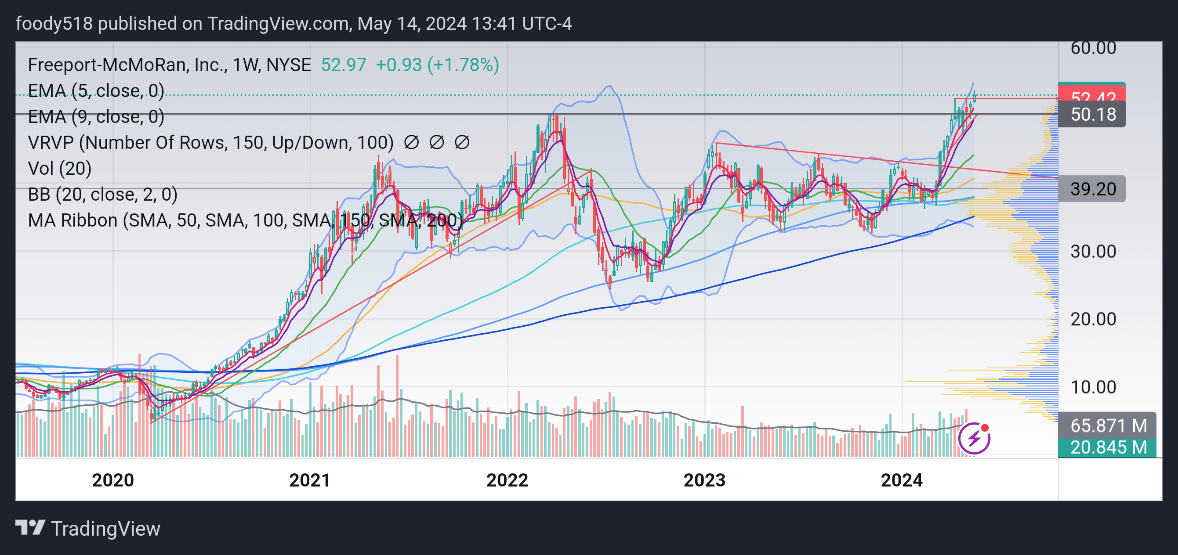Image resolution: width=1178 pixels, height=555 pixels.
Task: Click the first ∅ symbol after VRVP
Action: [x=411, y=143]
